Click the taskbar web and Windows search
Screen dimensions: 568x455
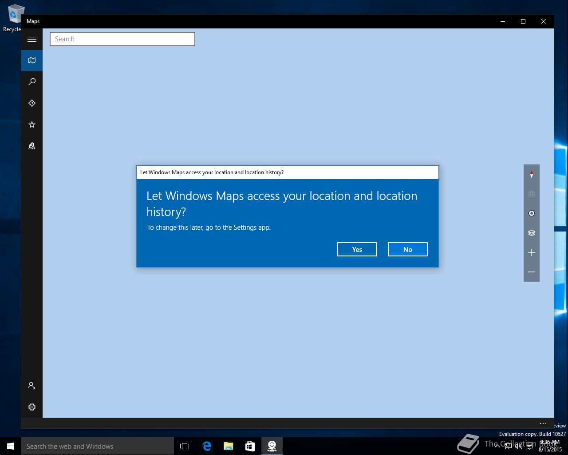[x=98, y=446]
